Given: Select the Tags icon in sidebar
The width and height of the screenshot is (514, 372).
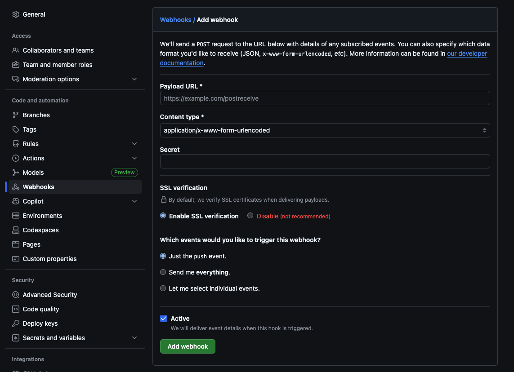Looking at the screenshot, I should point(15,129).
